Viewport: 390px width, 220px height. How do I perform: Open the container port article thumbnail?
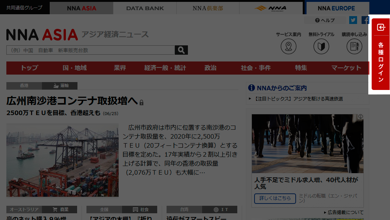click(x=63, y=160)
